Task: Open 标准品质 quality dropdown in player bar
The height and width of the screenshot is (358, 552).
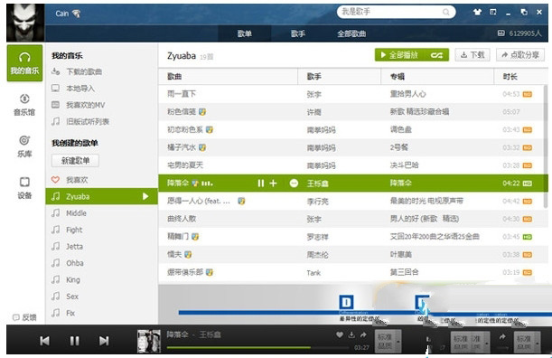Action: pyautogui.click(x=388, y=342)
